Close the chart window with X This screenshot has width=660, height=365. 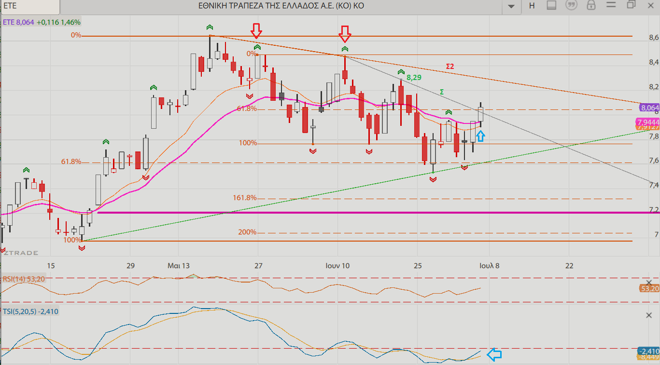pyautogui.click(x=650, y=5)
